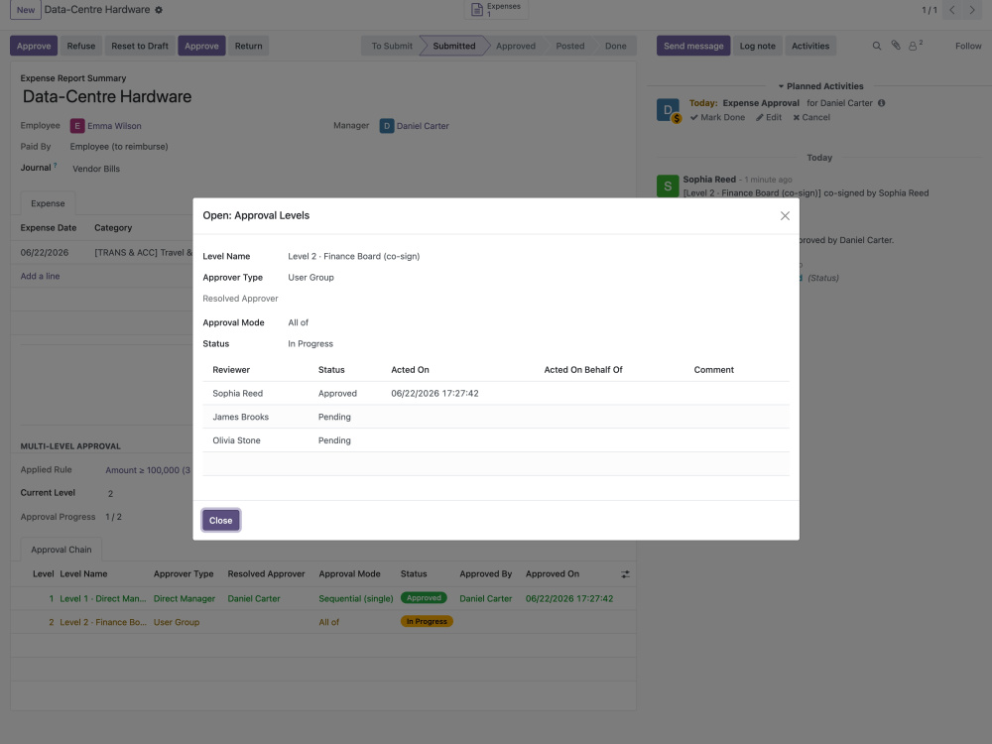Image resolution: width=992 pixels, height=744 pixels.
Task: Open column options icon in Approval Chain table
Action: click(x=625, y=574)
